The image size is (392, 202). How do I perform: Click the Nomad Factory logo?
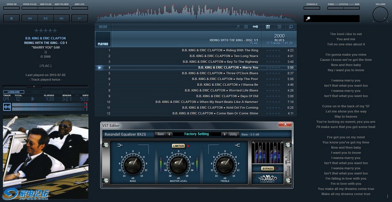(x=268, y=178)
